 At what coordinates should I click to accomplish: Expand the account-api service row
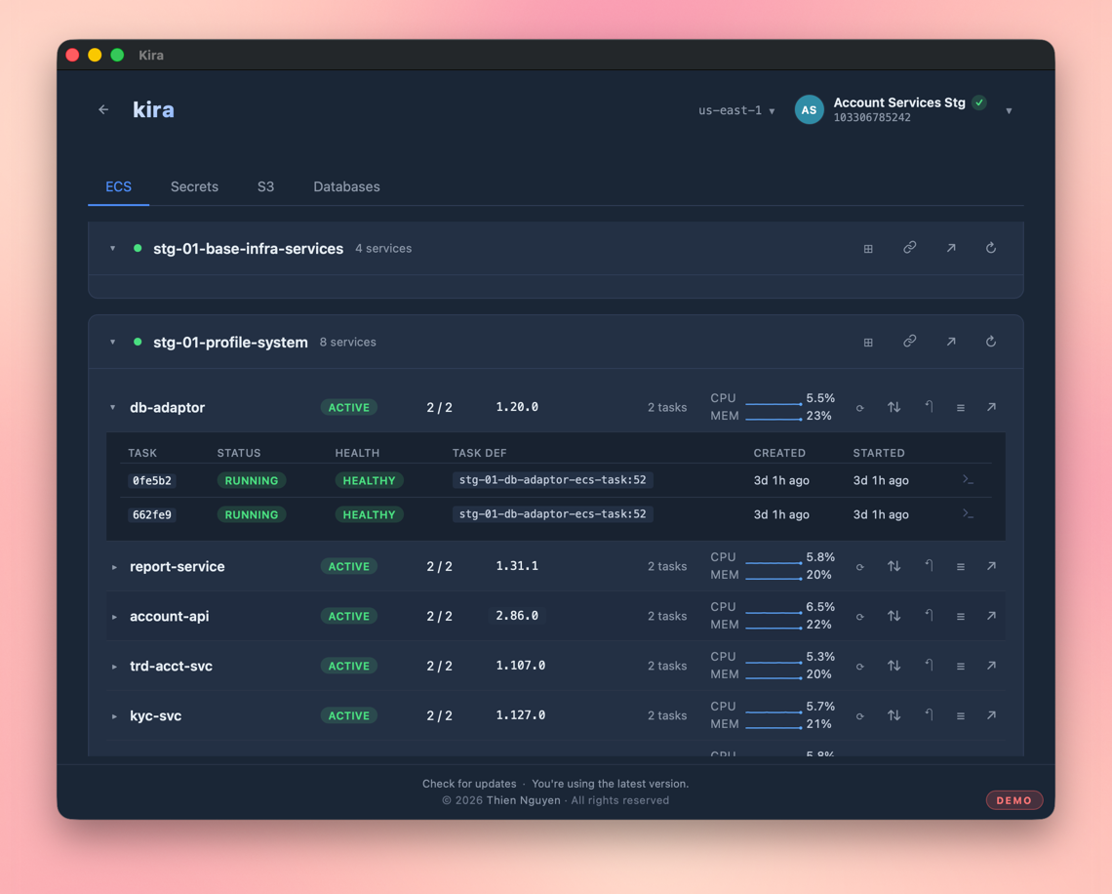(113, 617)
